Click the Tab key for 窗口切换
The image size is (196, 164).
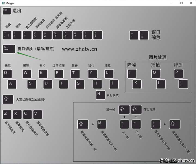pyautogui.click(x=9, y=49)
